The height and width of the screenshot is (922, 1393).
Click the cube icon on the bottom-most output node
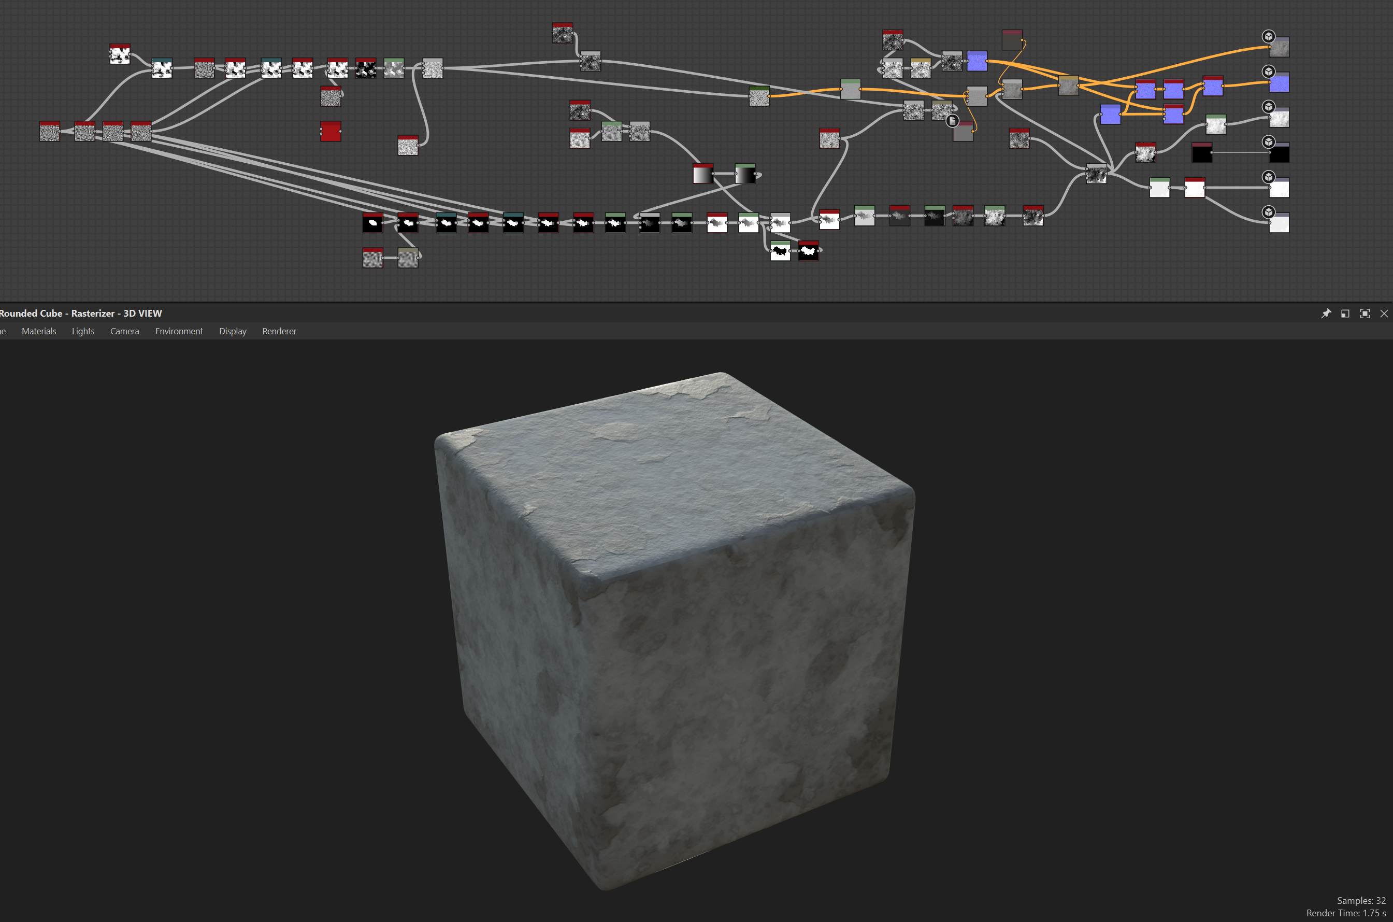(x=1269, y=211)
